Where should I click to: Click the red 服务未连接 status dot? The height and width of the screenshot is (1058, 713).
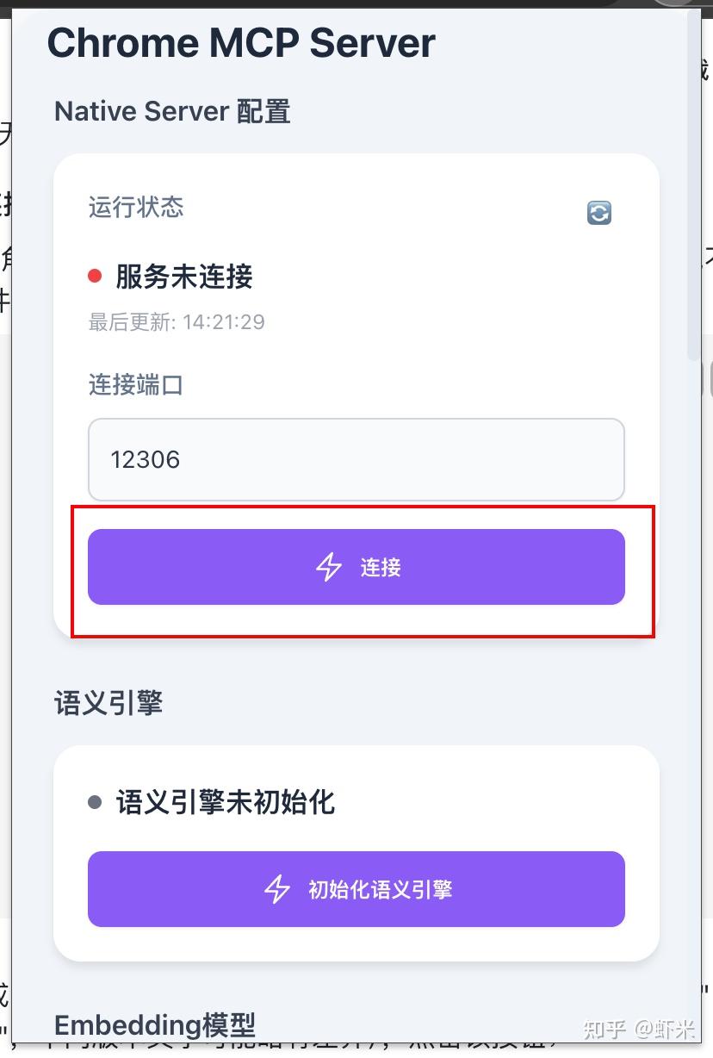pos(95,276)
